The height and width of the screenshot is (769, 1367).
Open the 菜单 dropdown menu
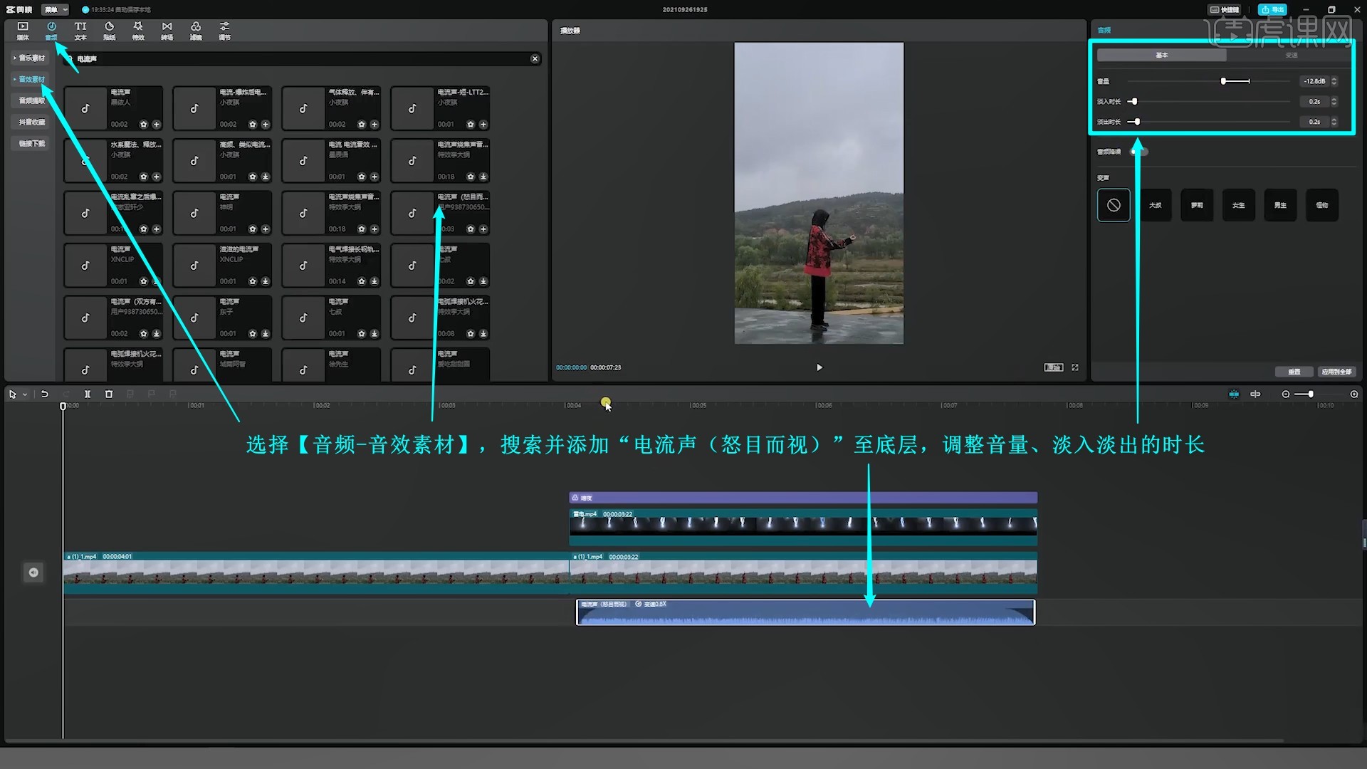[55, 9]
